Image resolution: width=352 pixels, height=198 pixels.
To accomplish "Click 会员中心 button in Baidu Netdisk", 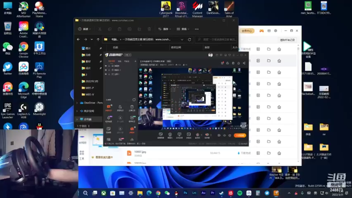I will [247, 31].
